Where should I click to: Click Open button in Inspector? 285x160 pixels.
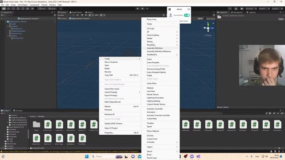click(281, 19)
